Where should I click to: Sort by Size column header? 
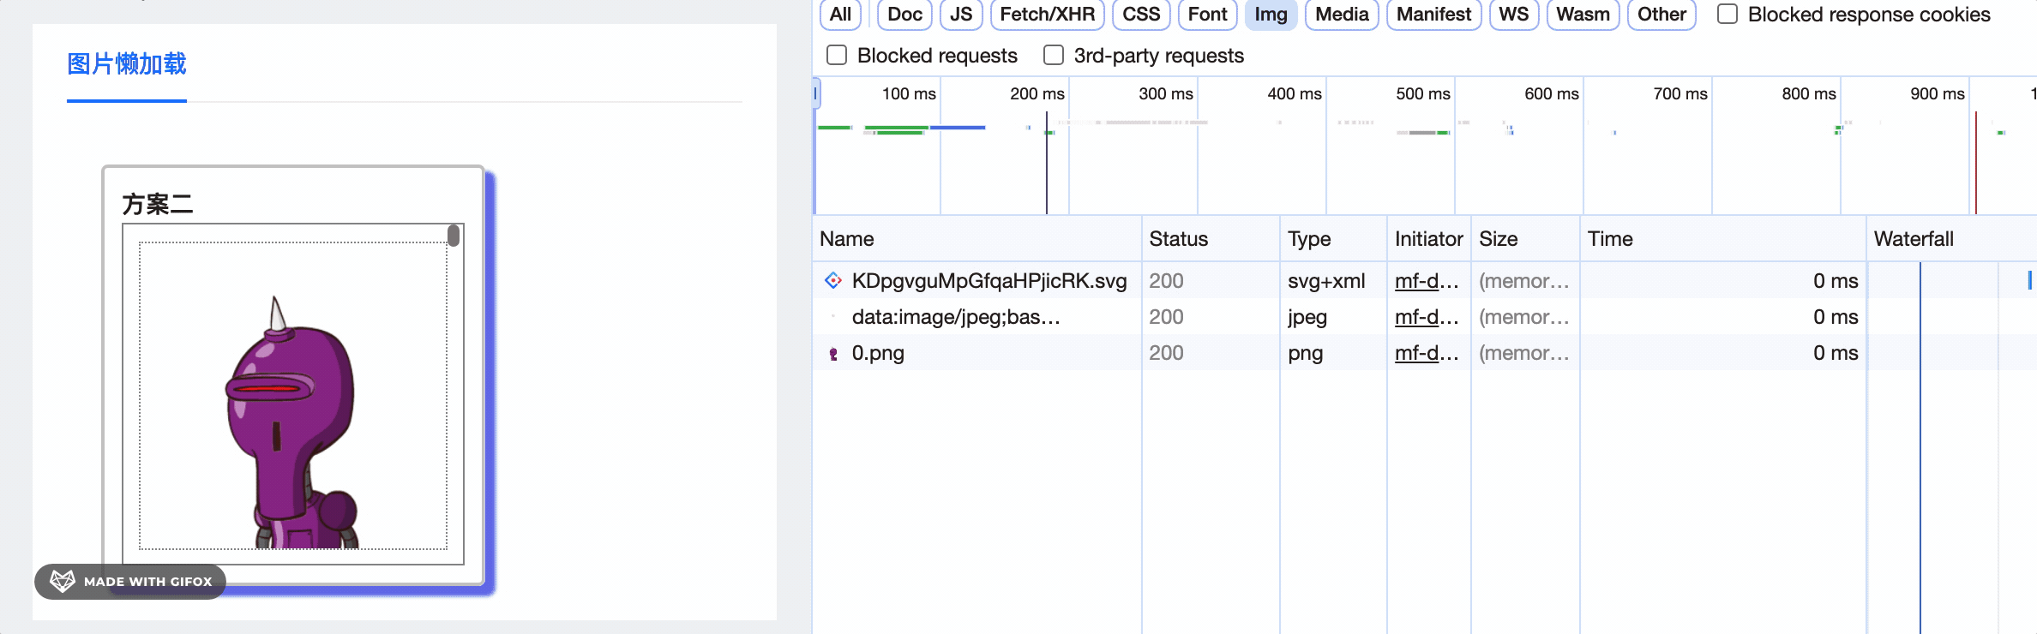click(x=1526, y=239)
